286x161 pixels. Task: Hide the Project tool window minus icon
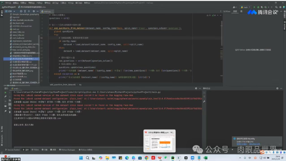[38, 11]
